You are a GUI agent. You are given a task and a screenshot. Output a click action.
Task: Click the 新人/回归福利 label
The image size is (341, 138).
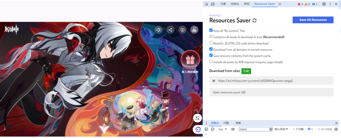pos(190,72)
